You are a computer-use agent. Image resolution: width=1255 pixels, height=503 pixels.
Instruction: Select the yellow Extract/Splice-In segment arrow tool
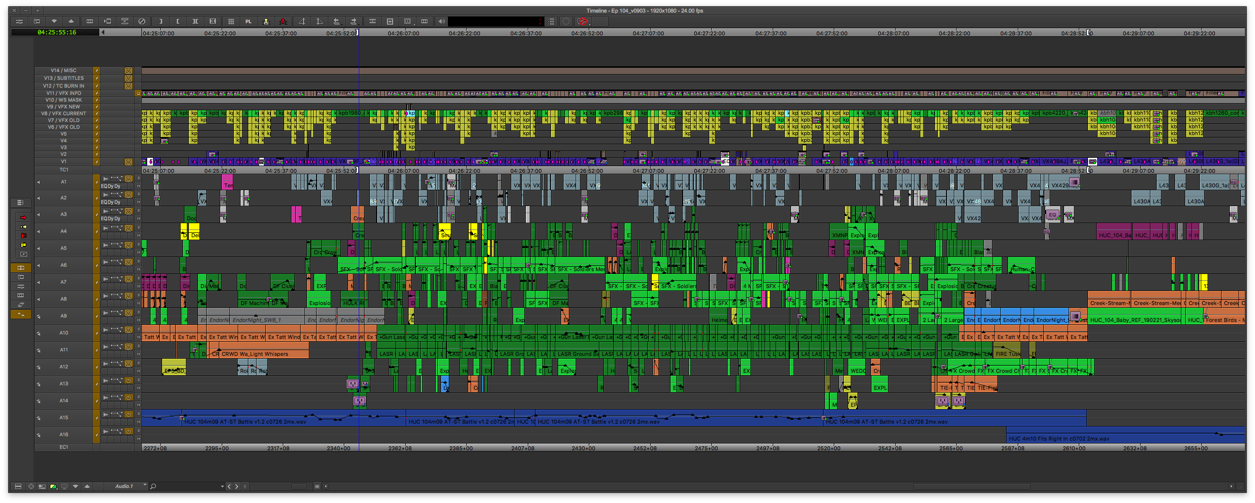pos(23,227)
